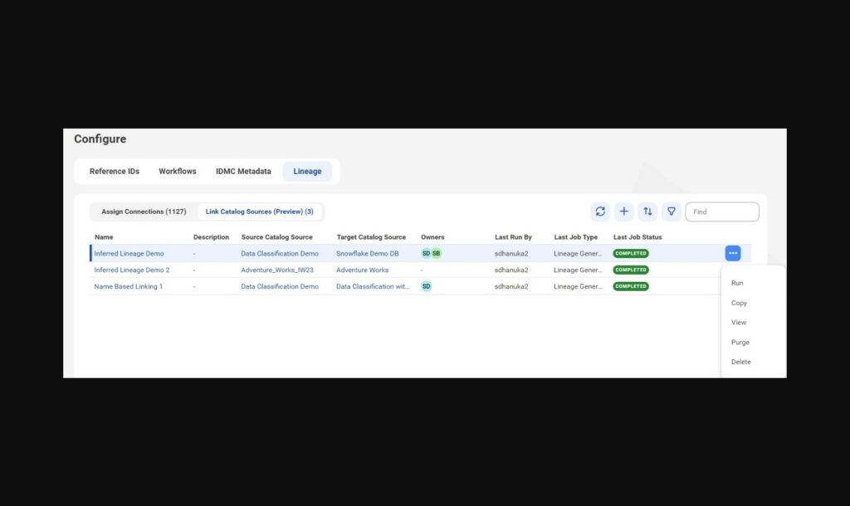This screenshot has height=506, width=850.
Task: Select the Lineage tab
Action: [x=307, y=171]
